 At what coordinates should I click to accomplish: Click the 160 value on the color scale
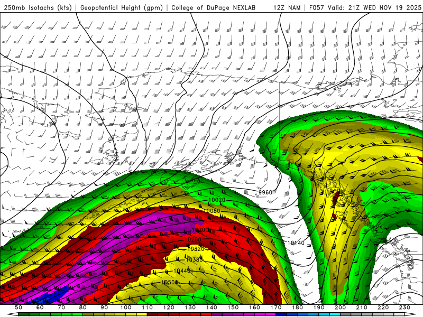[254, 307]
